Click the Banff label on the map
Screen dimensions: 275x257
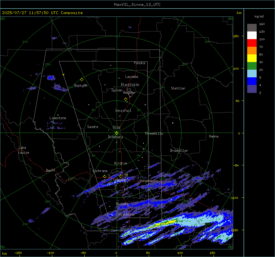(50, 170)
